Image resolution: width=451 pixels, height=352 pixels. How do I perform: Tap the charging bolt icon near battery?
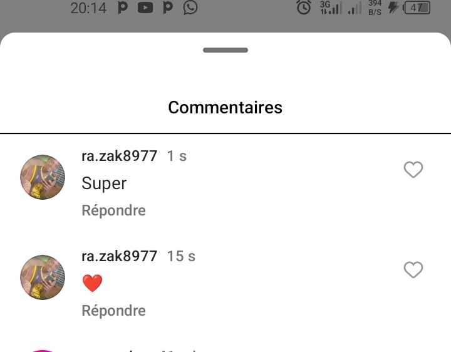(x=393, y=8)
